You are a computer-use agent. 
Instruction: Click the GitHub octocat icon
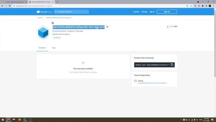[x=135, y=81]
